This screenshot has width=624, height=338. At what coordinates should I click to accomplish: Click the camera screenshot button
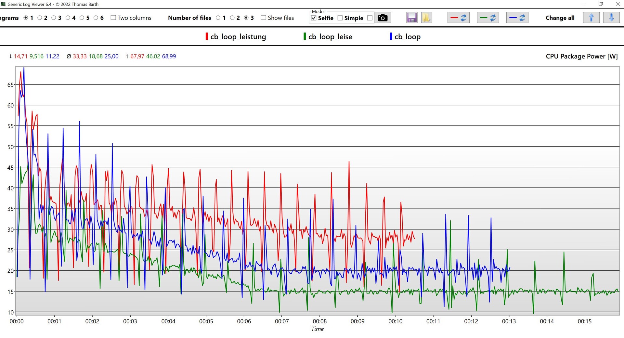[x=383, y=18]
